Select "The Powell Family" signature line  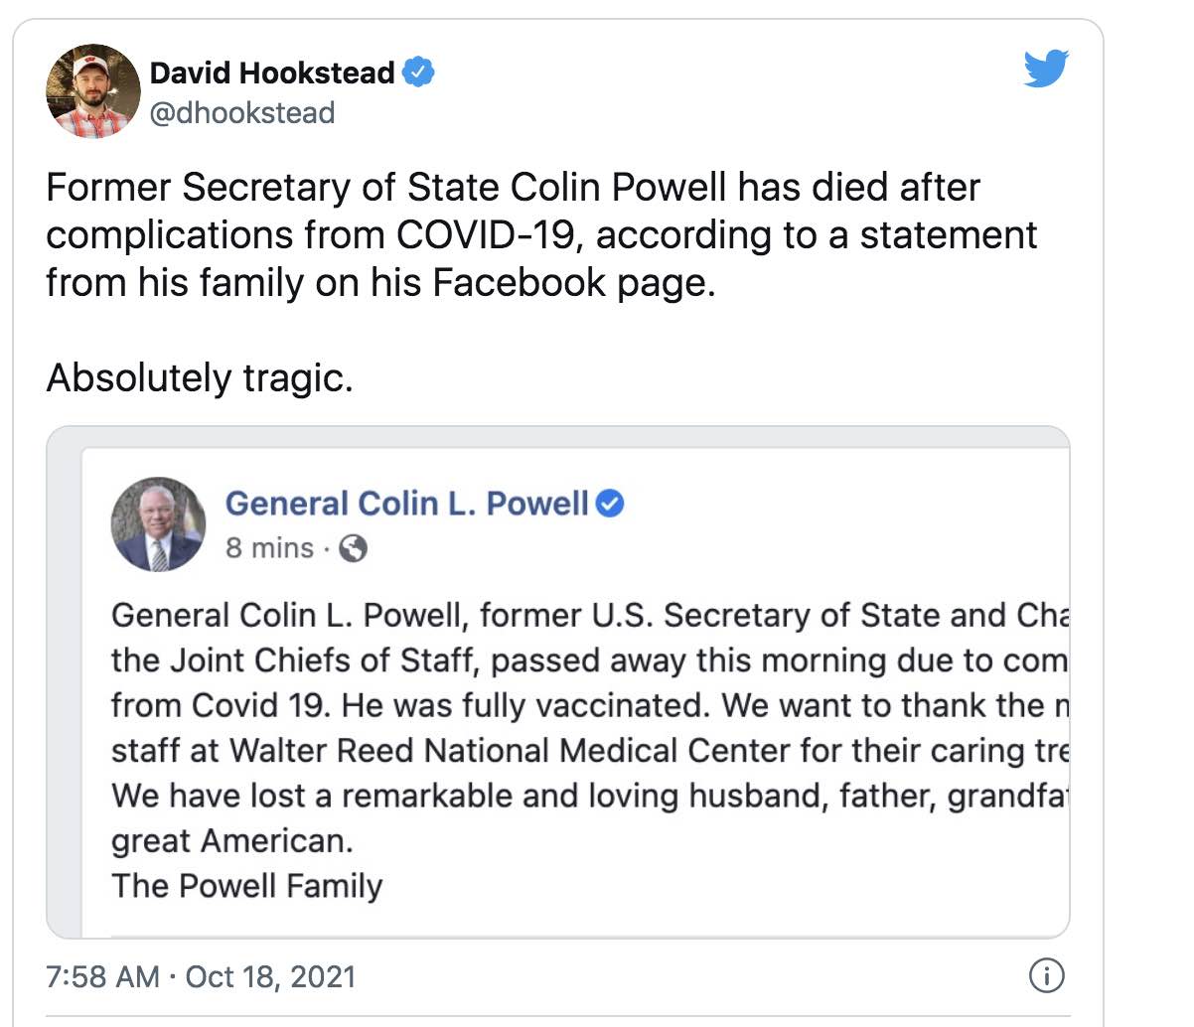(x=246, y=885)
